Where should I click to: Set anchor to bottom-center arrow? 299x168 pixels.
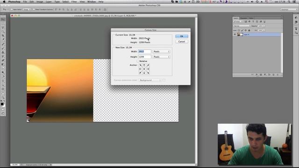tap(144, 73)
